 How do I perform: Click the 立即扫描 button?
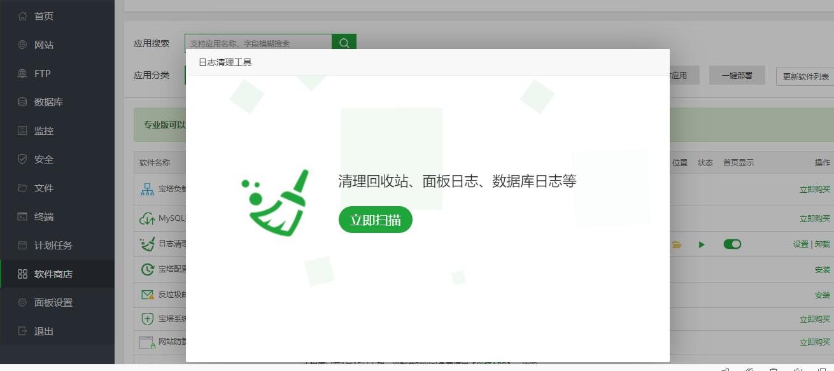(x=375, y=220)
